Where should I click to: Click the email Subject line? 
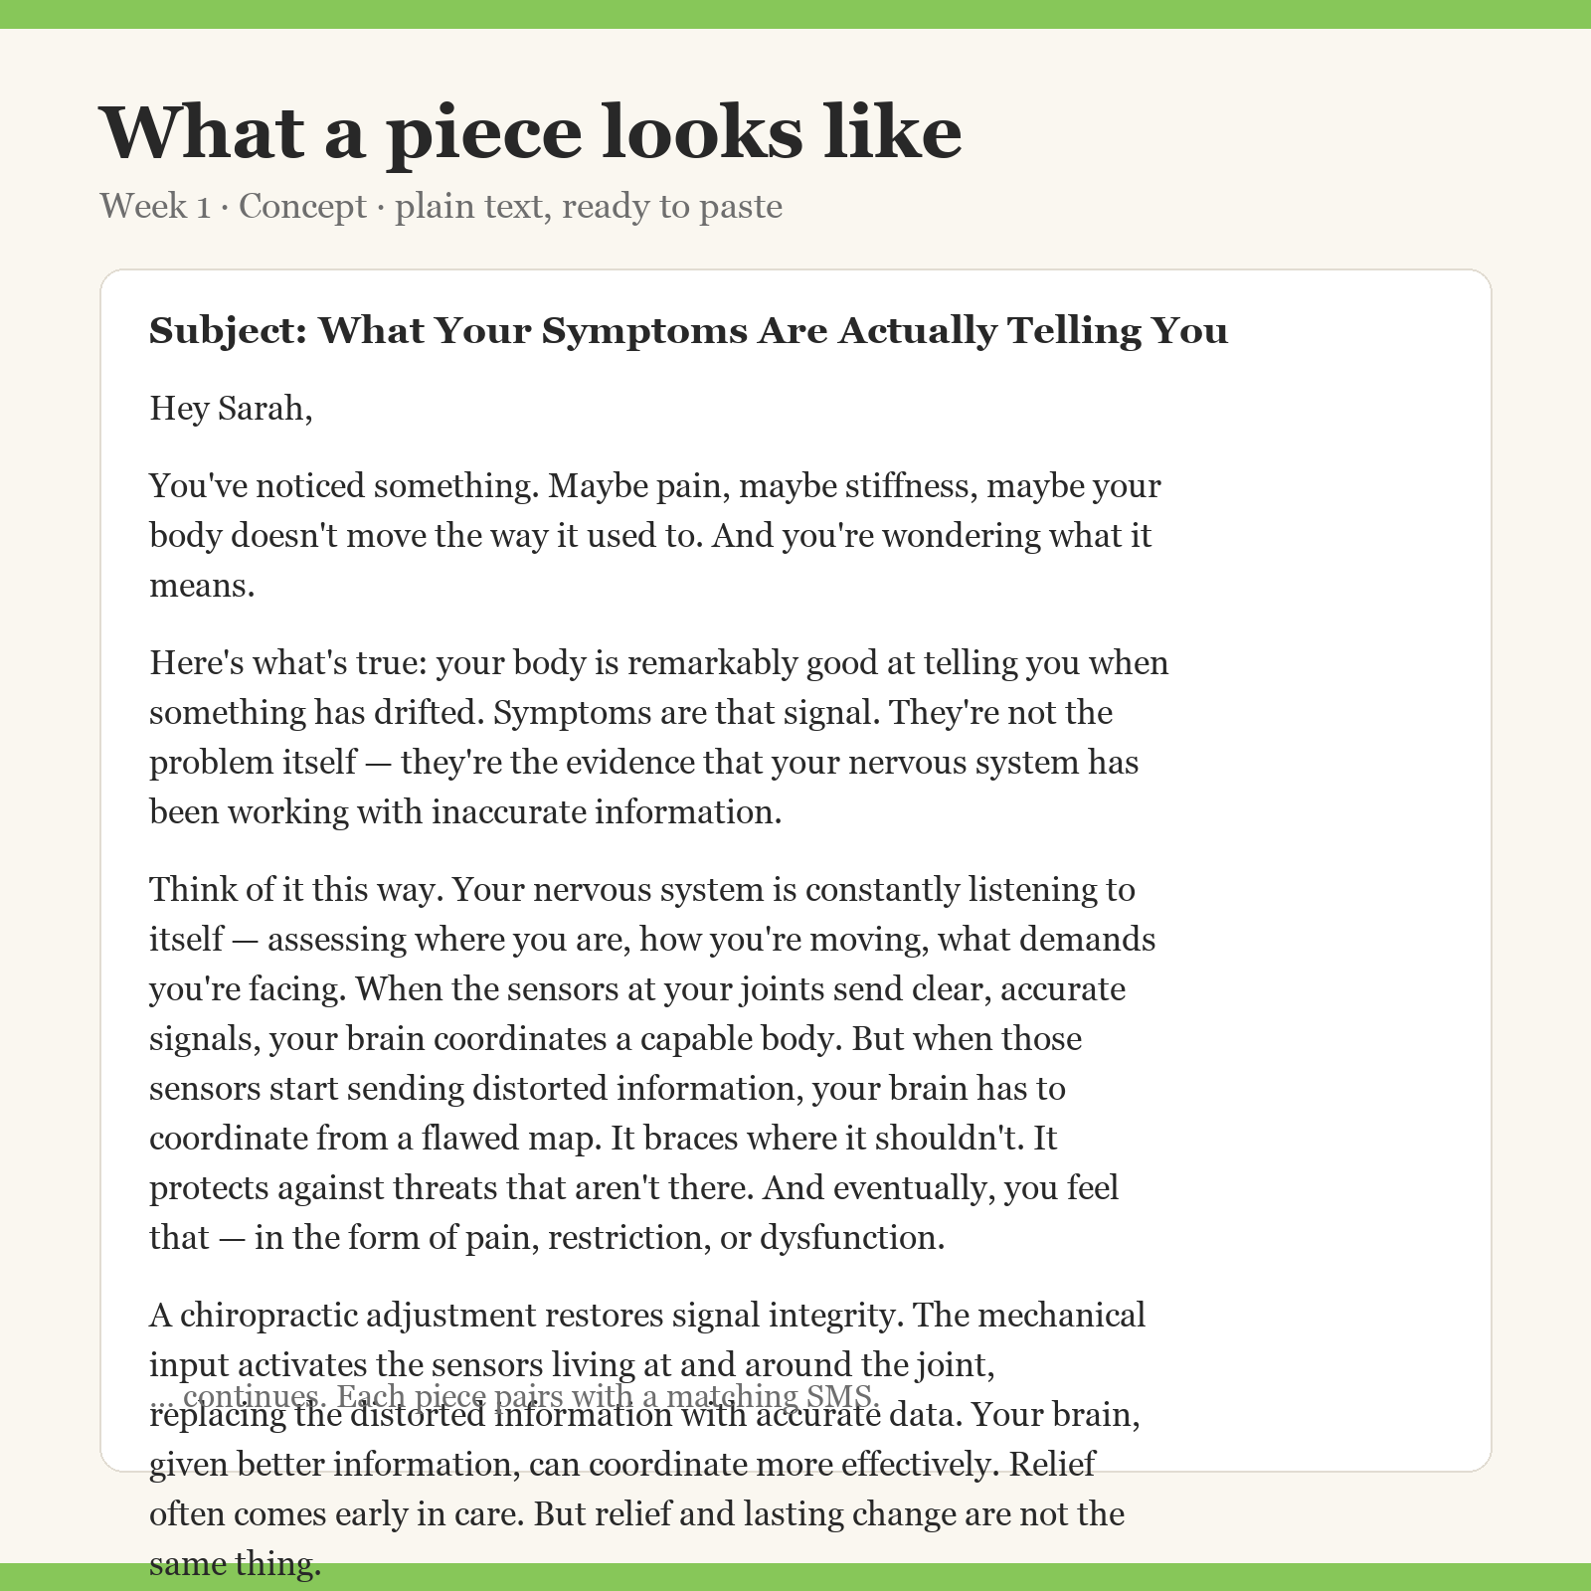point(688,330)
